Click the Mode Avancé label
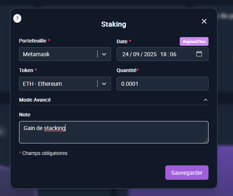 point(35,100)
